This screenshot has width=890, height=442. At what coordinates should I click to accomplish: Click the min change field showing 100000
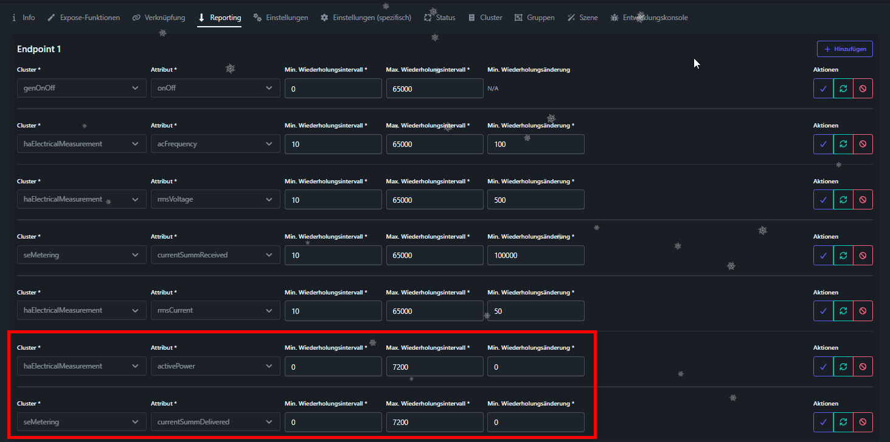(x=535, y=256)
